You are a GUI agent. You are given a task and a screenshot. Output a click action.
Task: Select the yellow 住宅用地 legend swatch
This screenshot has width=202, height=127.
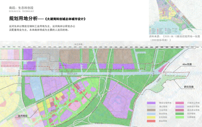coord(151,117)
